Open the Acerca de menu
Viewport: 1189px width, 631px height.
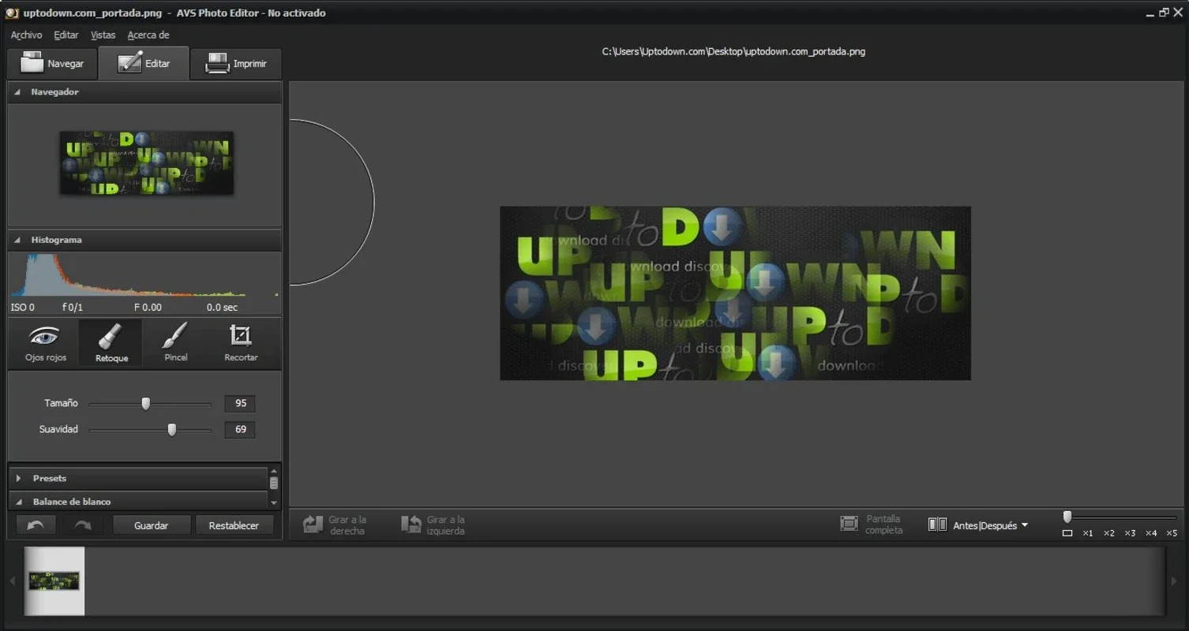point(148,35)
